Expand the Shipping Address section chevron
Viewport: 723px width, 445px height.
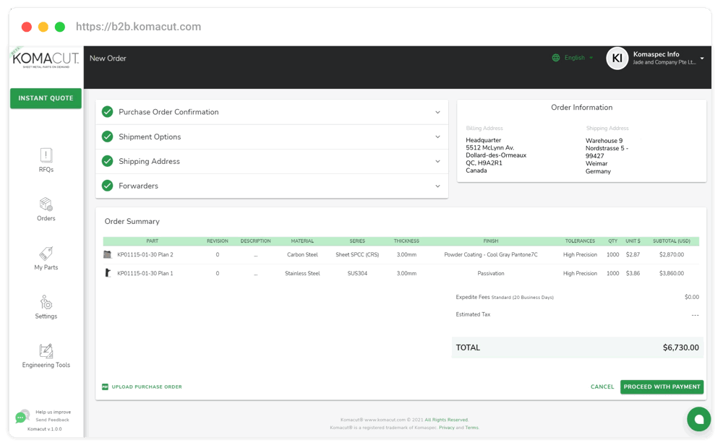pyautogui.click(x=437, y=161)
